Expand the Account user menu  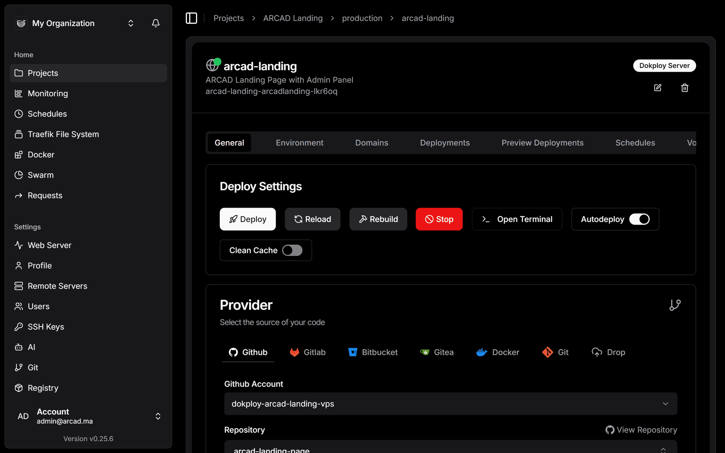158,416
